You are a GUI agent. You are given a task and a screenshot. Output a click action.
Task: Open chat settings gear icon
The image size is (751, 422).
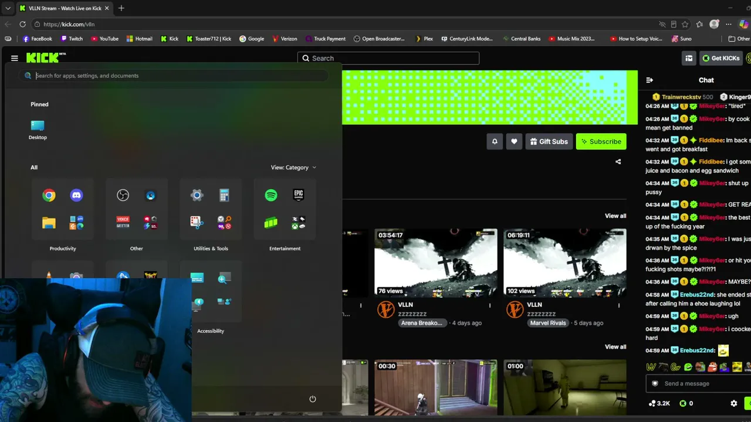tap(733, 403)
